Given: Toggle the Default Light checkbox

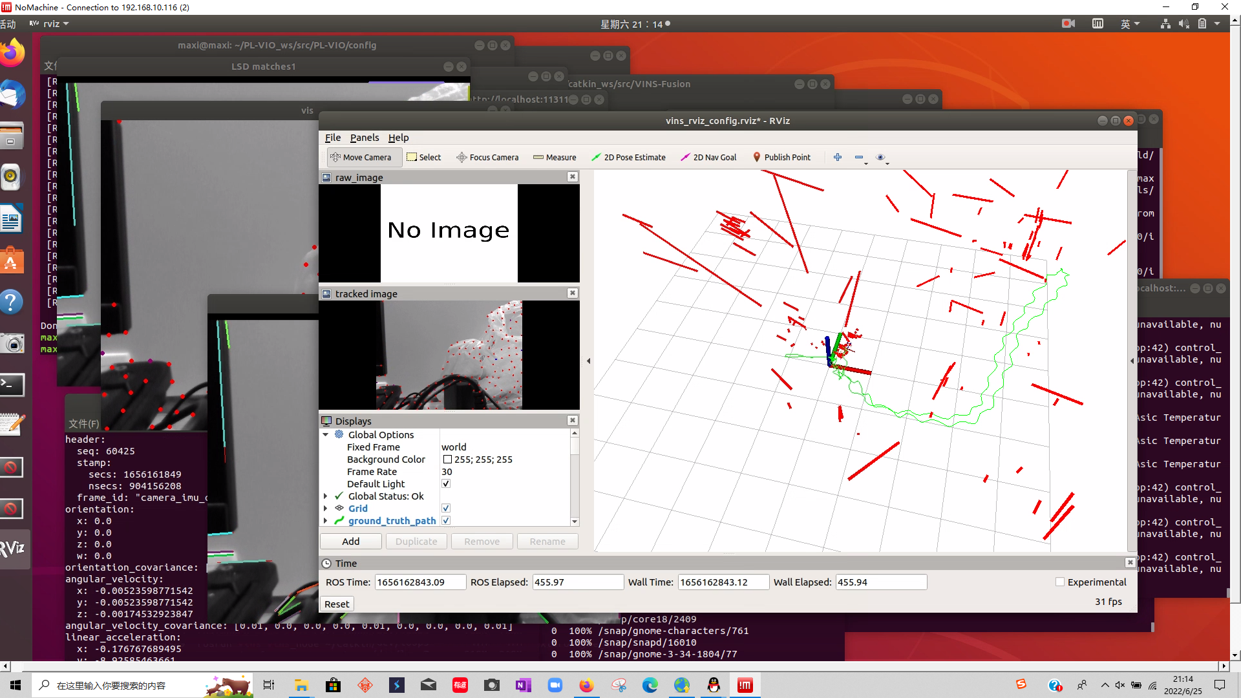Looking at the screenshot, I should [446, 484].
